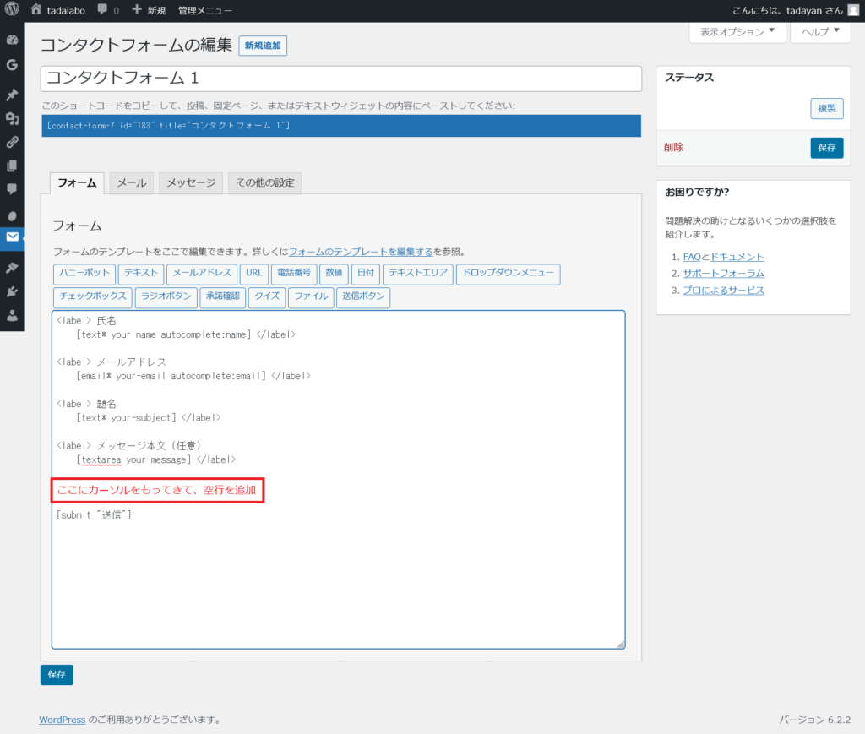
Task: Open the Pages icon in sidebar
Action: click(x=12, y=166)
